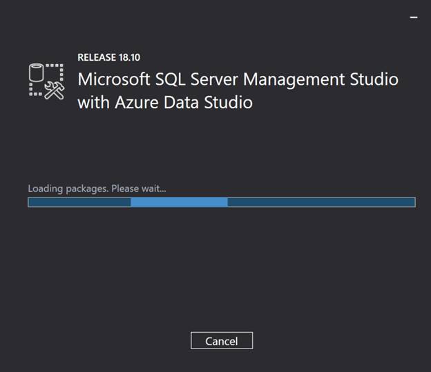Viewport: 431px width, 372px height.
Task: Click the SQL Server Management Studio logo icon
Action: tap(46, 81)
